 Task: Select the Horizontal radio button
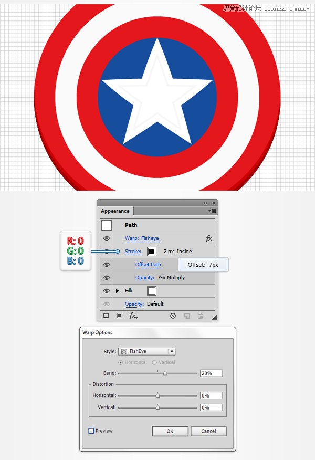(120, 363)
